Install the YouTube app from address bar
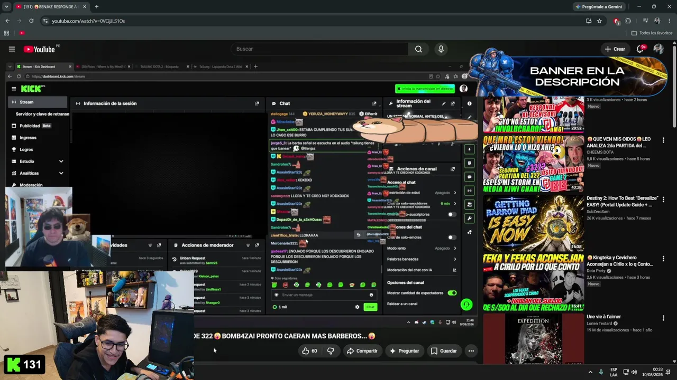Image resolution: width=677 pixels, height=380 pixels. pos(589,21)
